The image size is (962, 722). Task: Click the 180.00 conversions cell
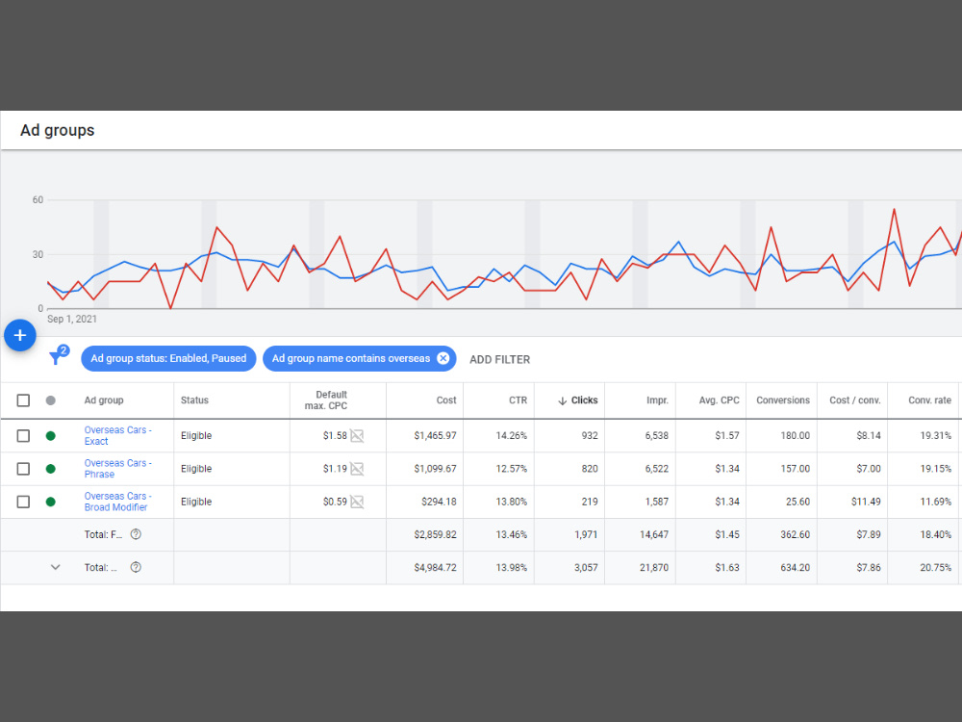pos(795,436)
